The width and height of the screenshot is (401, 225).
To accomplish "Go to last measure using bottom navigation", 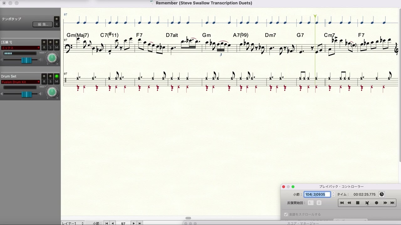I will (140, 223).
